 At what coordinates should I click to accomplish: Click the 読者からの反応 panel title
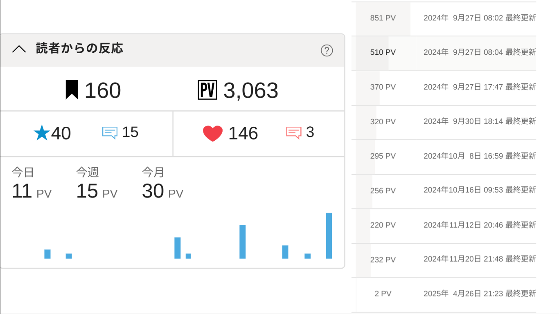coord(79,49)
